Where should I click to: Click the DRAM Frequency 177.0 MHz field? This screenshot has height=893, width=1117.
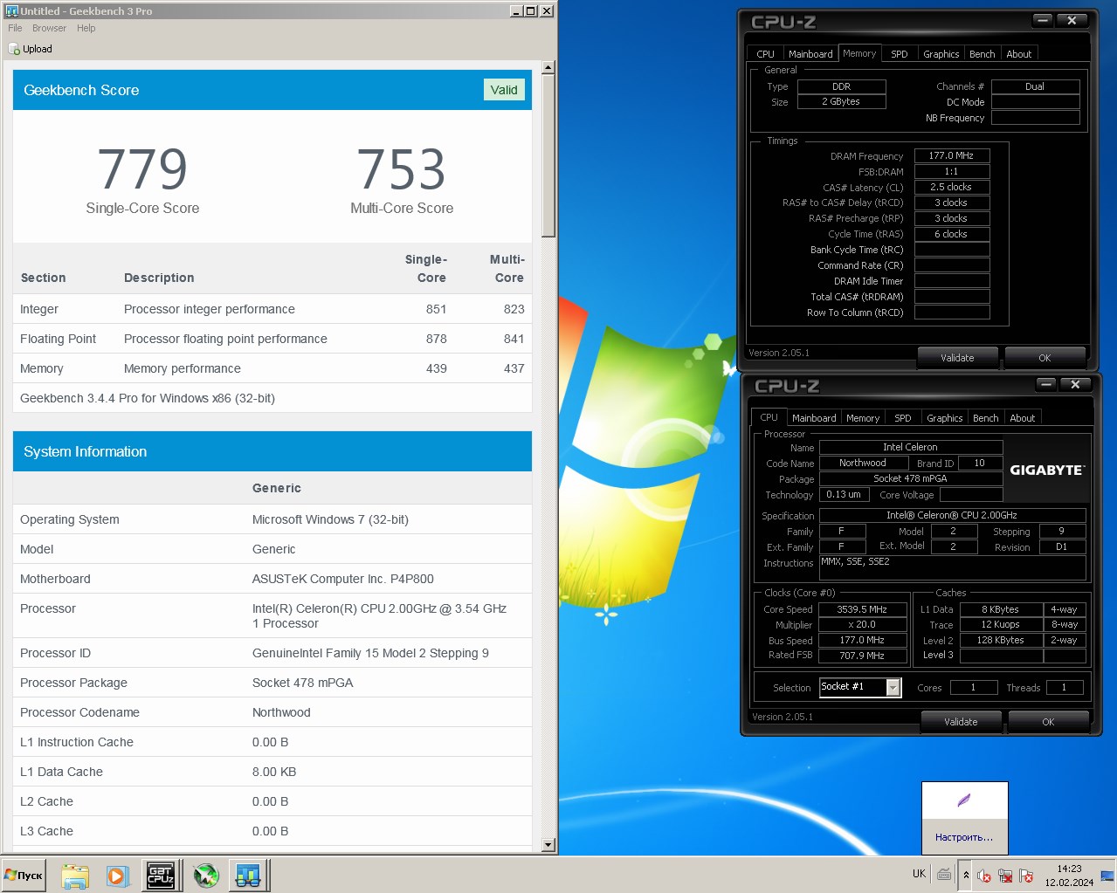(x=951, y=155)
